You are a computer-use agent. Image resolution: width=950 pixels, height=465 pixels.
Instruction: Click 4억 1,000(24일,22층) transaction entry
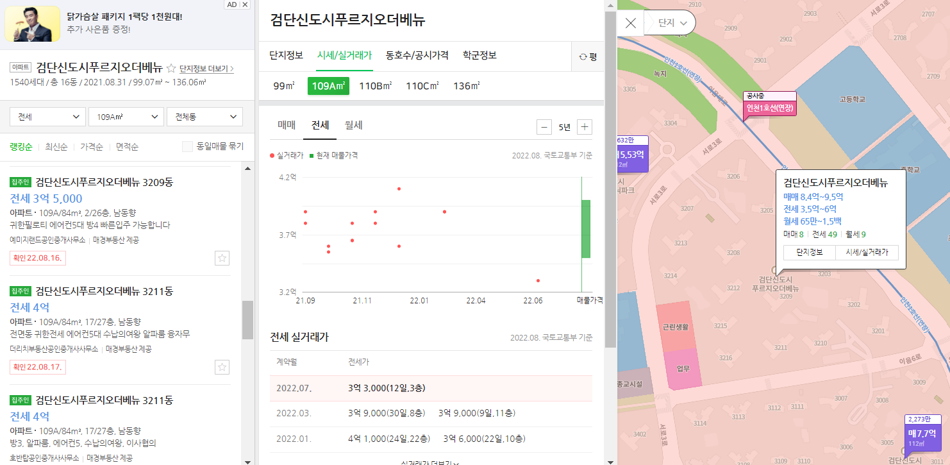point(389,439)
